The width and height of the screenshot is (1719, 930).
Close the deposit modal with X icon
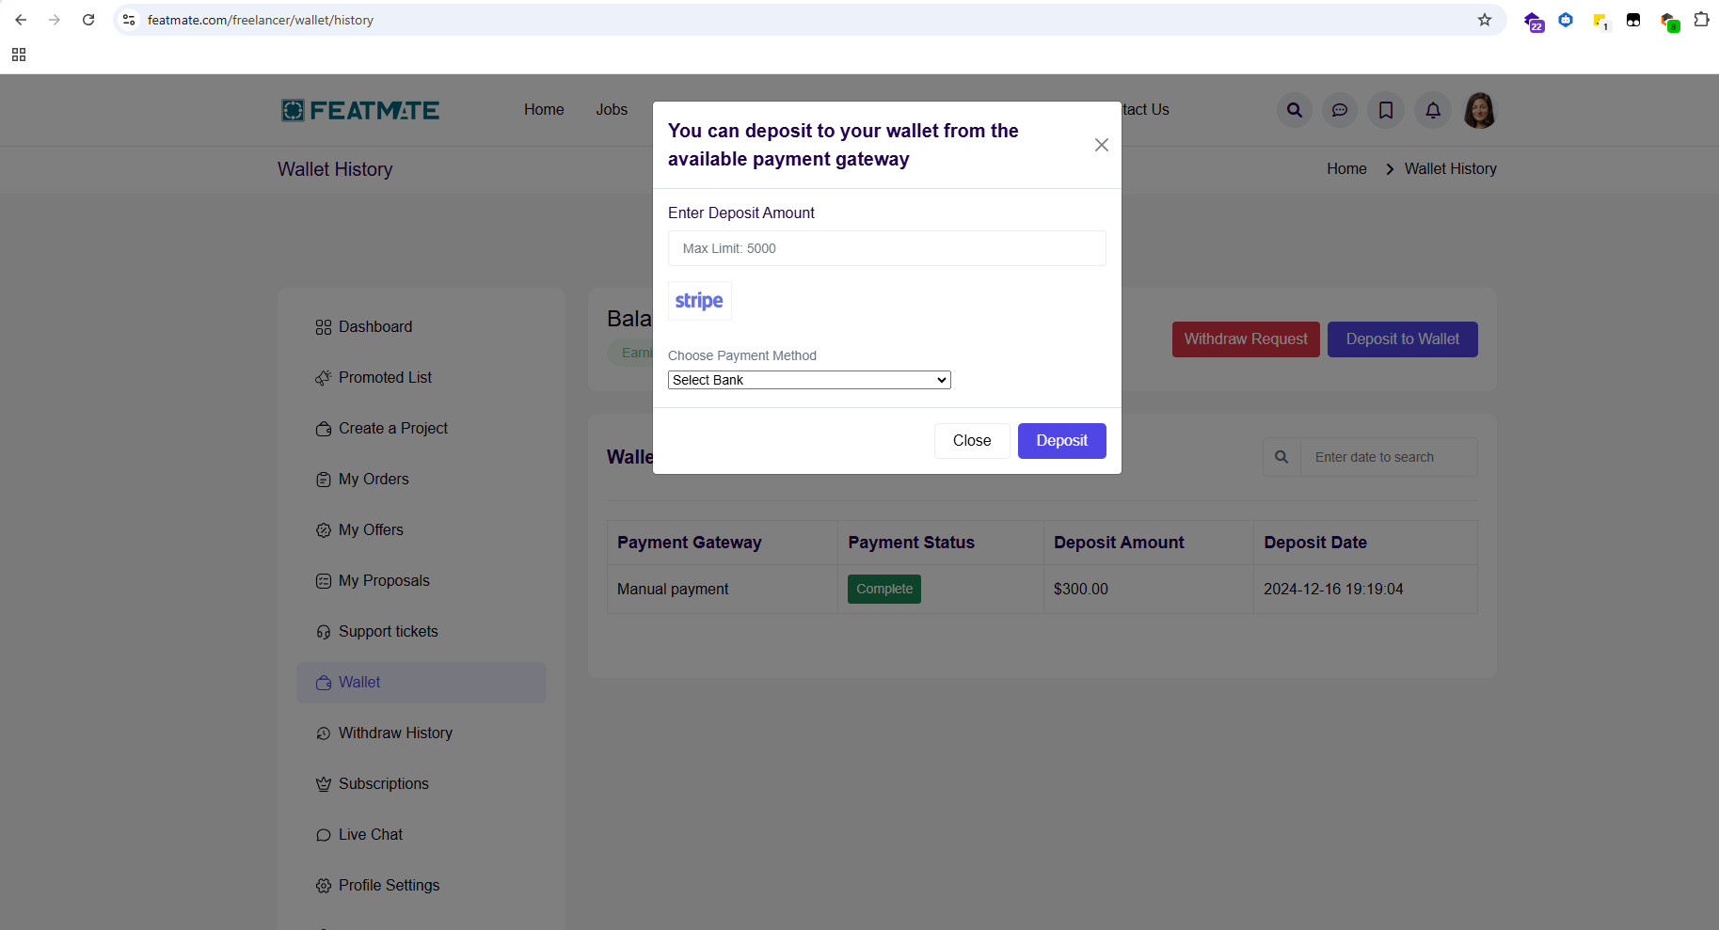point(1101,145)
